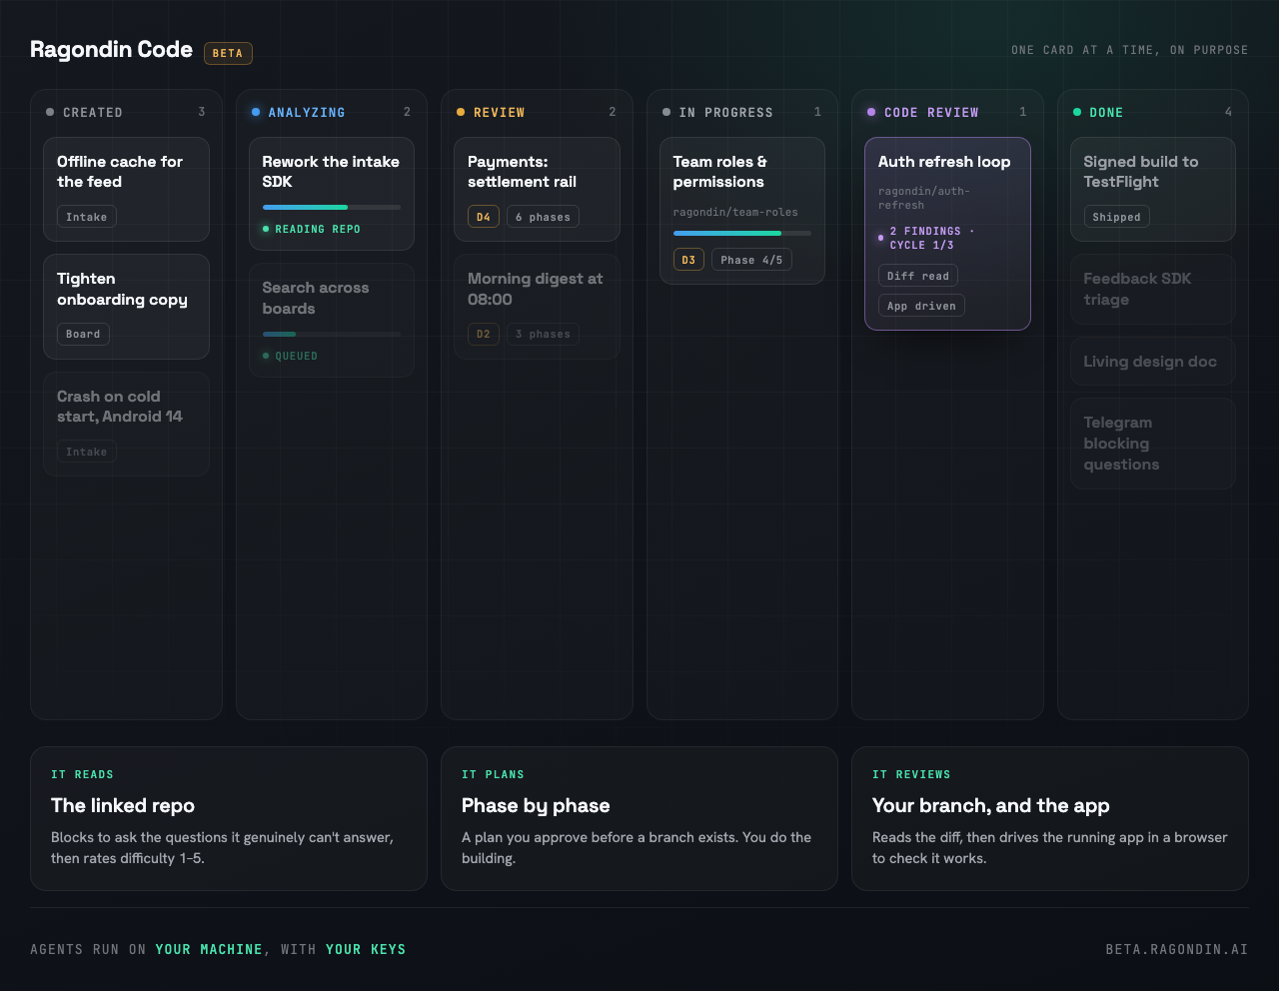Click the 6 phases tag

tap(543, 217)
